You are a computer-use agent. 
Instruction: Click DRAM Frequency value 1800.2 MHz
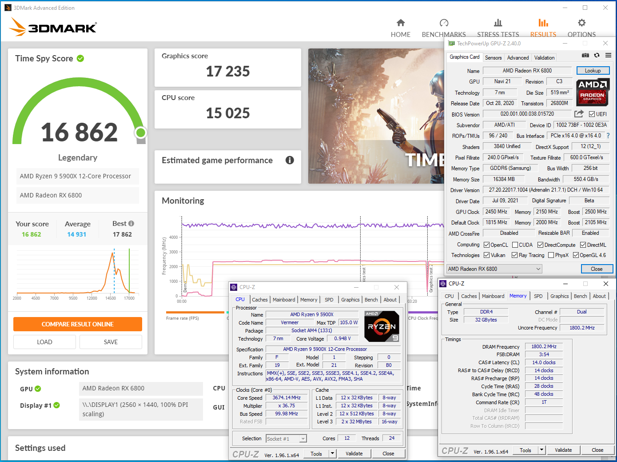coord(544,346)
